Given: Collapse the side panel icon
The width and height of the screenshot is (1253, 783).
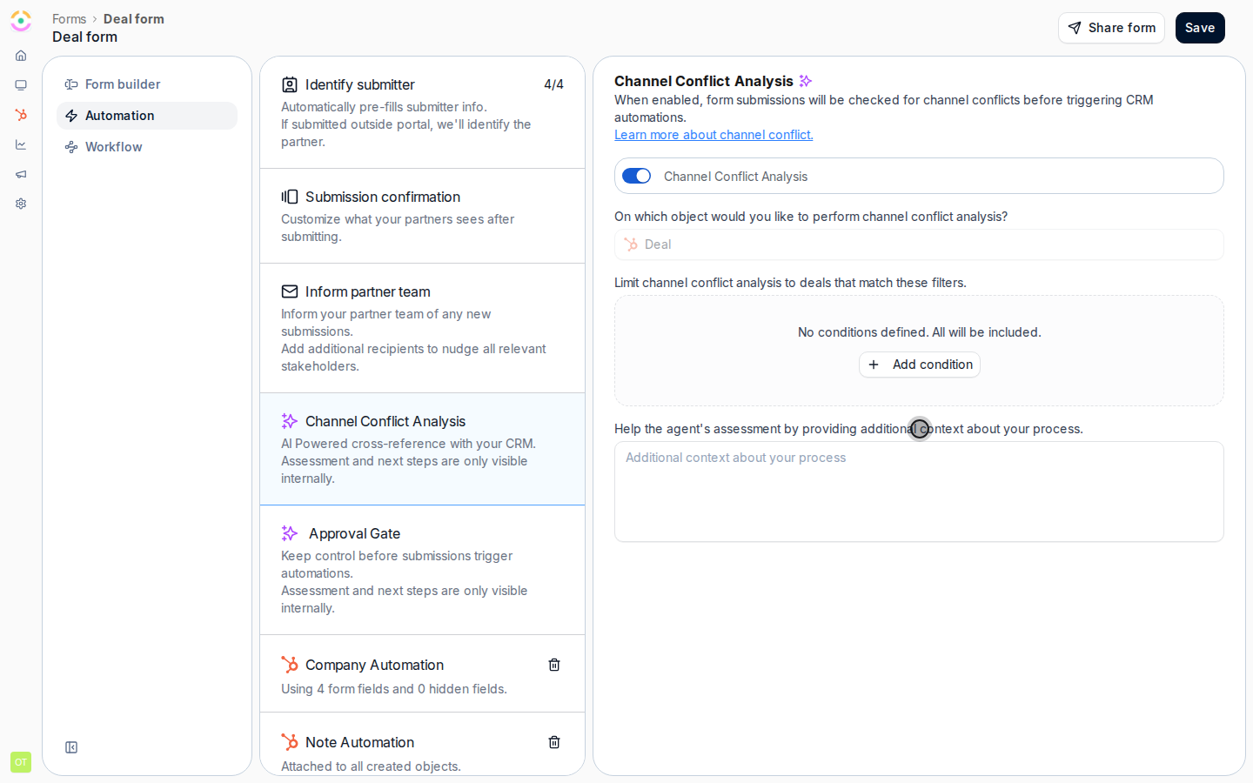Looking at the screenshot, I should 71,747.
